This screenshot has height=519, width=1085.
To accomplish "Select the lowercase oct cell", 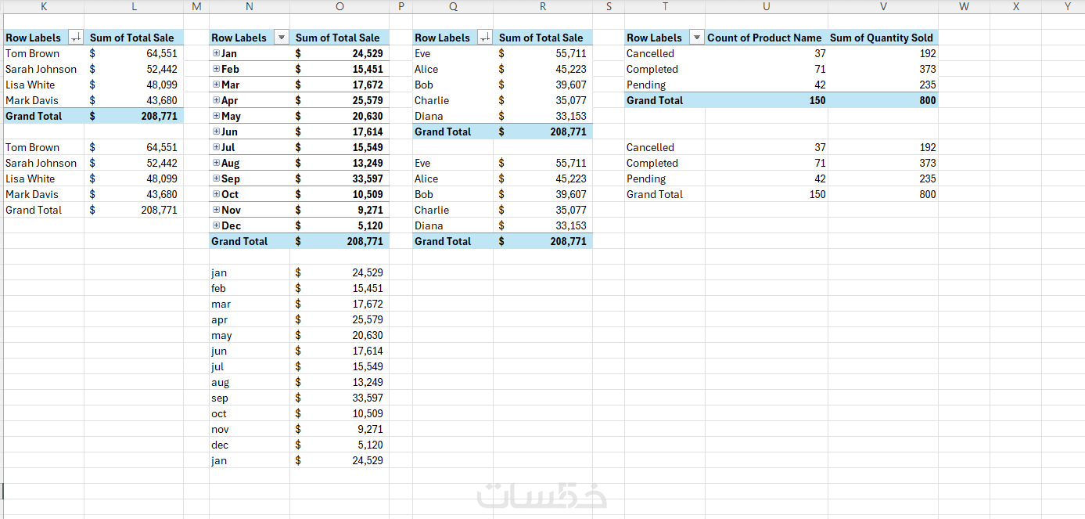I will 250,413.
